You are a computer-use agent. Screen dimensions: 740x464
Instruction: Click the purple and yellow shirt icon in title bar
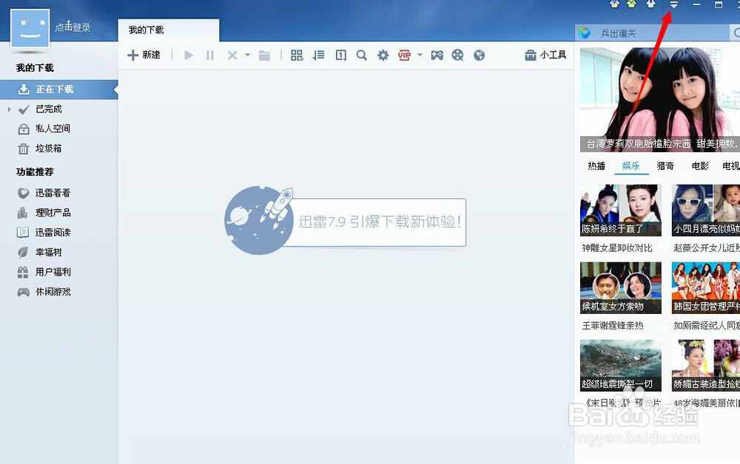[614, 4]
